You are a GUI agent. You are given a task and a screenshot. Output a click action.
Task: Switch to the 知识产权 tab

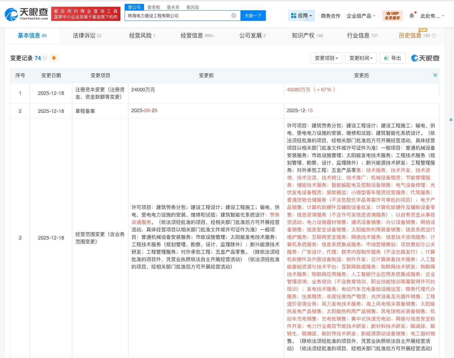coord(305,36)
